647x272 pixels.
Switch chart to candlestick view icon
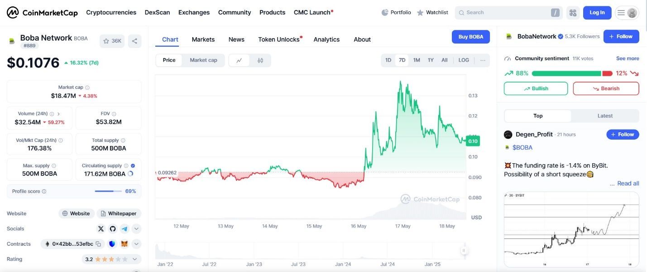coord(260,60)
